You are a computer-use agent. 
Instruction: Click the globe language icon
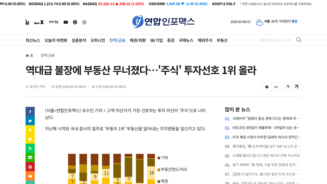click(x=84, y=22)
